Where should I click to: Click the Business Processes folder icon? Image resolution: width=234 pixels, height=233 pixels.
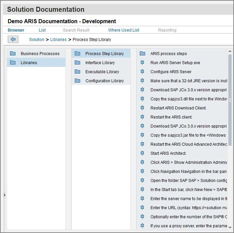(13, 53)
